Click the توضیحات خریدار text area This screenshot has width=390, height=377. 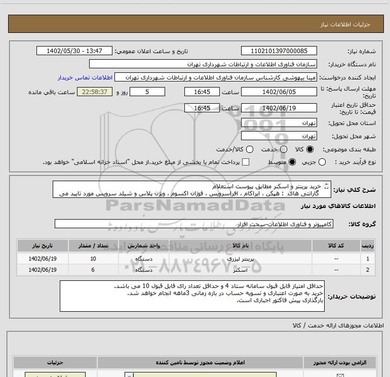192,296
